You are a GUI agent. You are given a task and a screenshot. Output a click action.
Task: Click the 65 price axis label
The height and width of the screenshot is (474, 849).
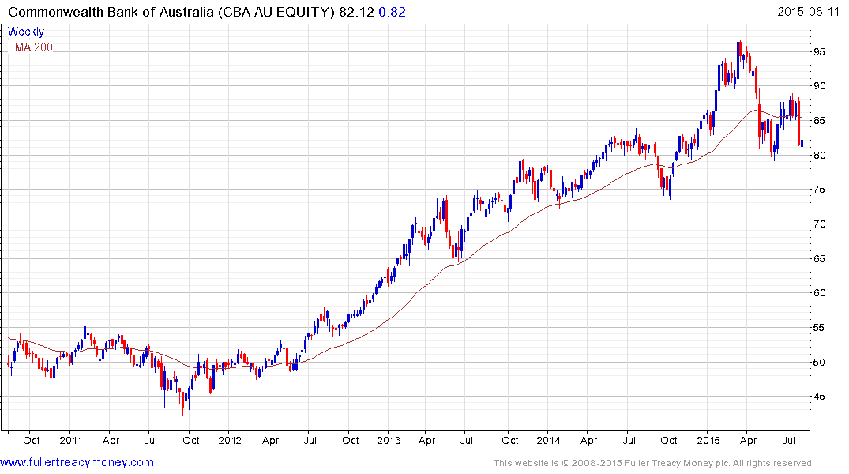(819, 259)
